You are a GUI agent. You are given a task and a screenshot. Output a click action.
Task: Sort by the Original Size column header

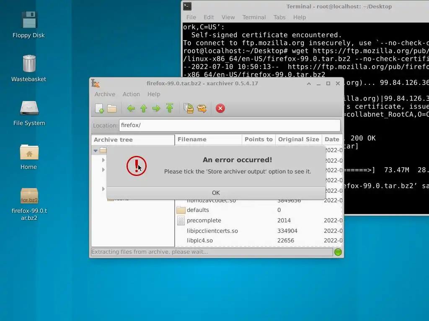click(298, 140)
